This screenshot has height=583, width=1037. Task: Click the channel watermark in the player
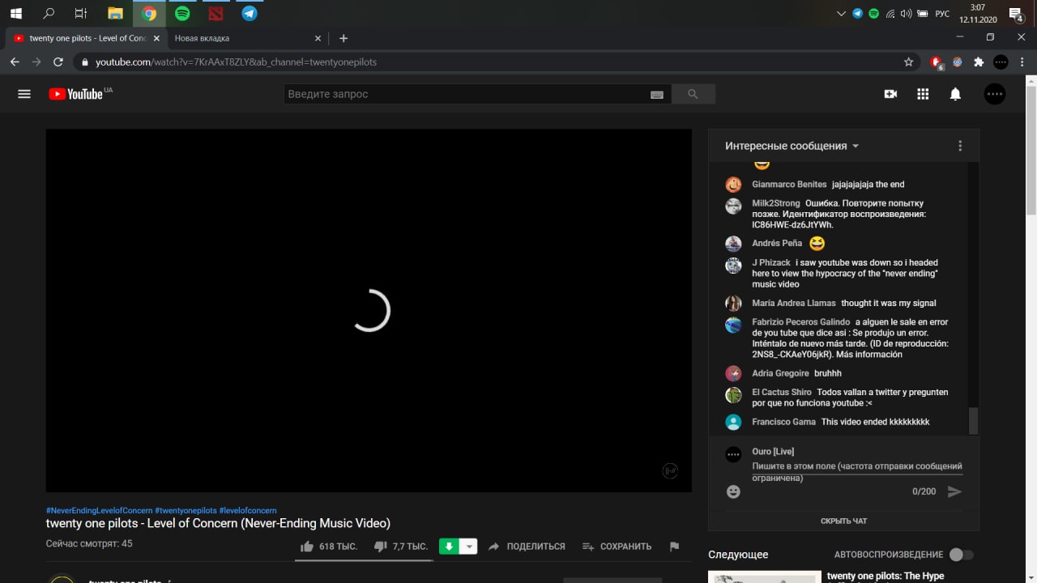[670, 470]
